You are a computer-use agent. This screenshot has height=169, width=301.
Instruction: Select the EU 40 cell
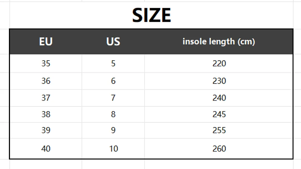point(46,149)
